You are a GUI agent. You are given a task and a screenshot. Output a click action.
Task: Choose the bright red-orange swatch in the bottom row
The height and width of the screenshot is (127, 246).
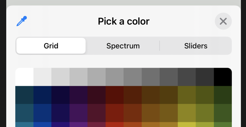tap(114, 125)
